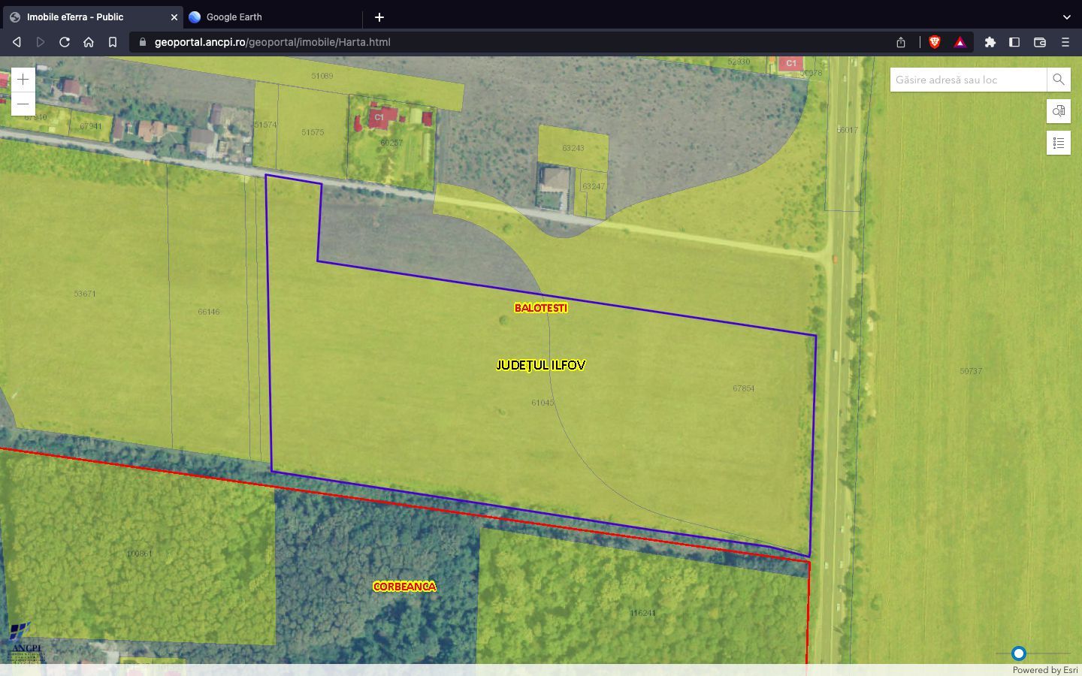1082x676 pixels.
Task: Zoom in on the map
Action: click(x=23, y=80)
